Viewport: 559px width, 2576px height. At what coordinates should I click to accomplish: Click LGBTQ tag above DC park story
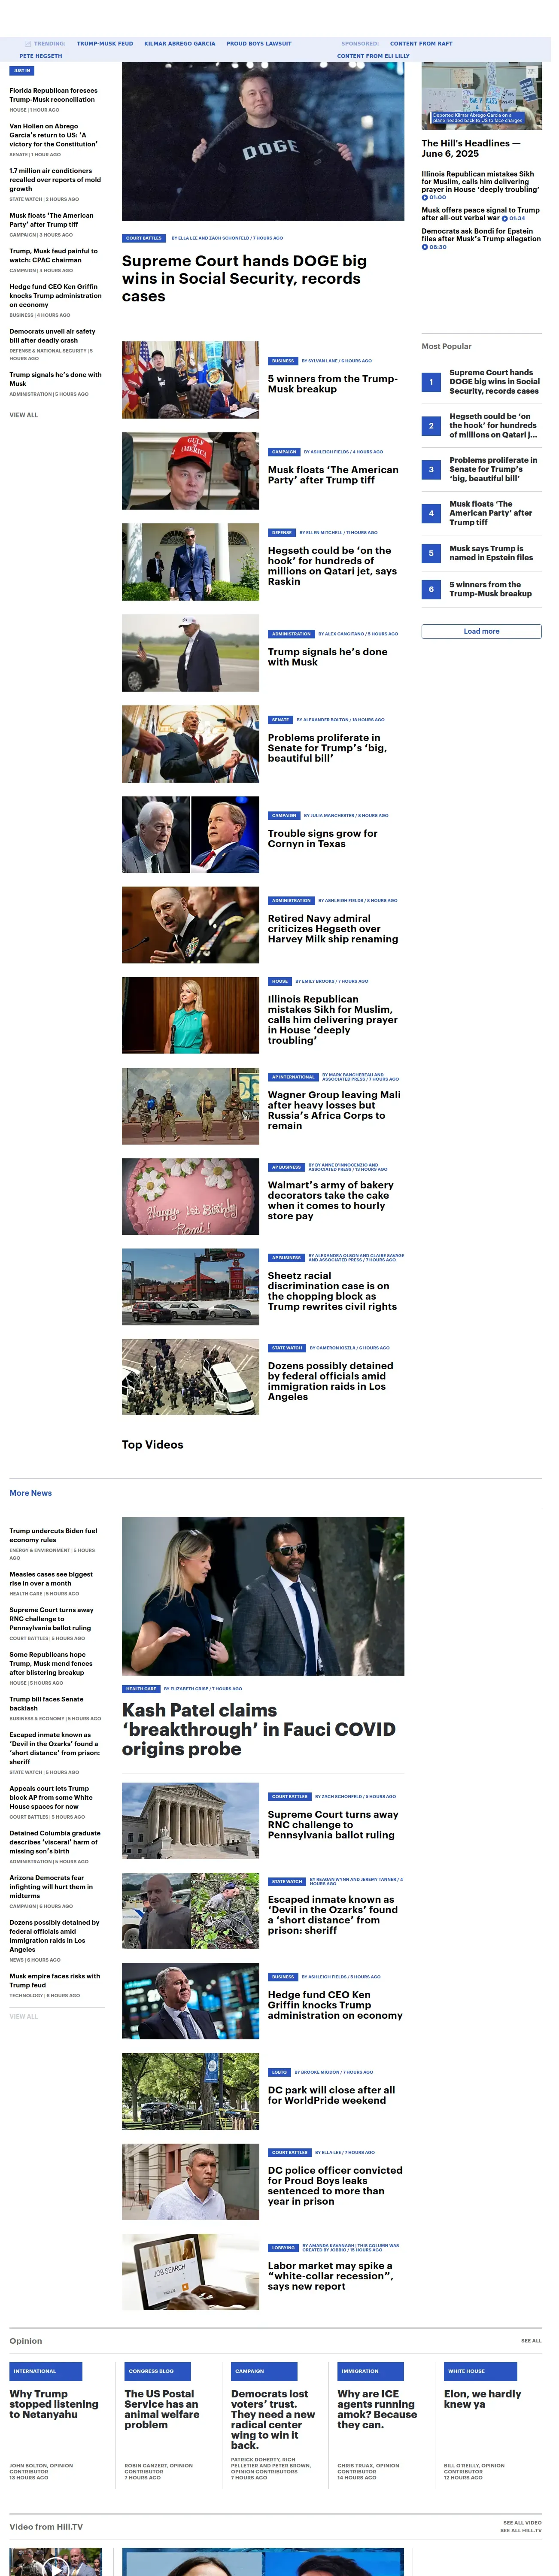pos(280,2072)
